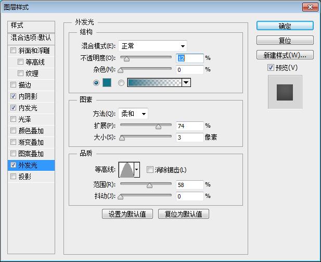Enable the 渐变叠加 checkbox

coord(13,142)
